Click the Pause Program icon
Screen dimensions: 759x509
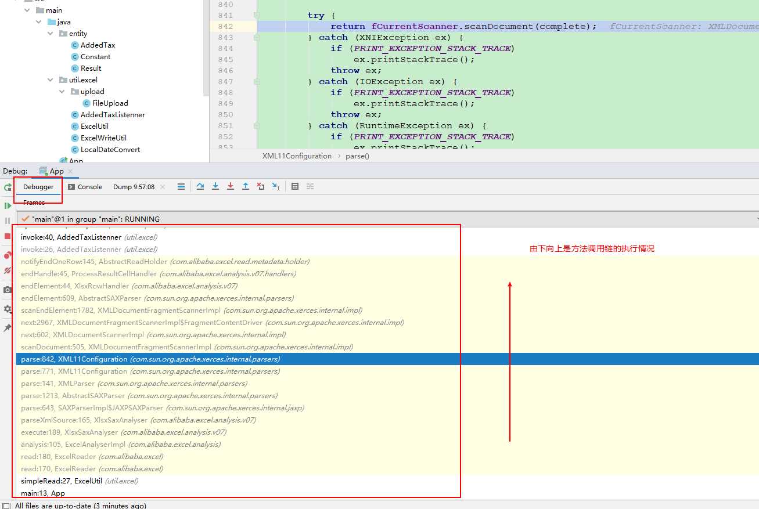(8, 221)
